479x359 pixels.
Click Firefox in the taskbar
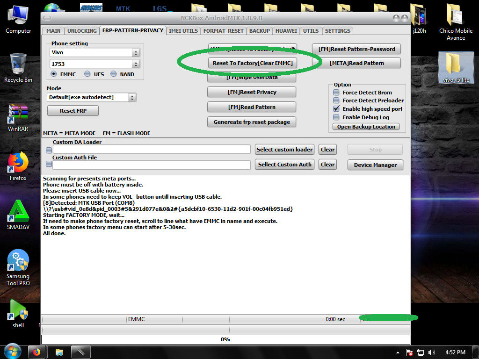(x=36, y=352)
